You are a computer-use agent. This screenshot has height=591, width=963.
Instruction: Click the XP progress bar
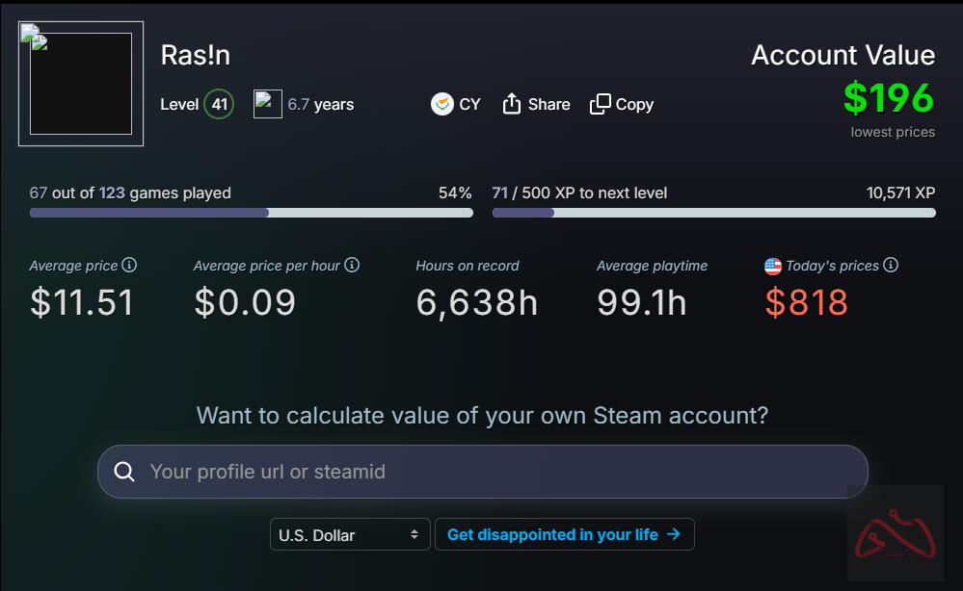pyautogui.click(x=713, y=213)
